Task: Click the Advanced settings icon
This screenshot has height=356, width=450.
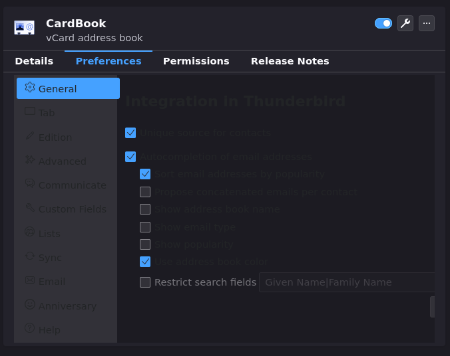Action: pyautogui.click(x=29, y=160)
